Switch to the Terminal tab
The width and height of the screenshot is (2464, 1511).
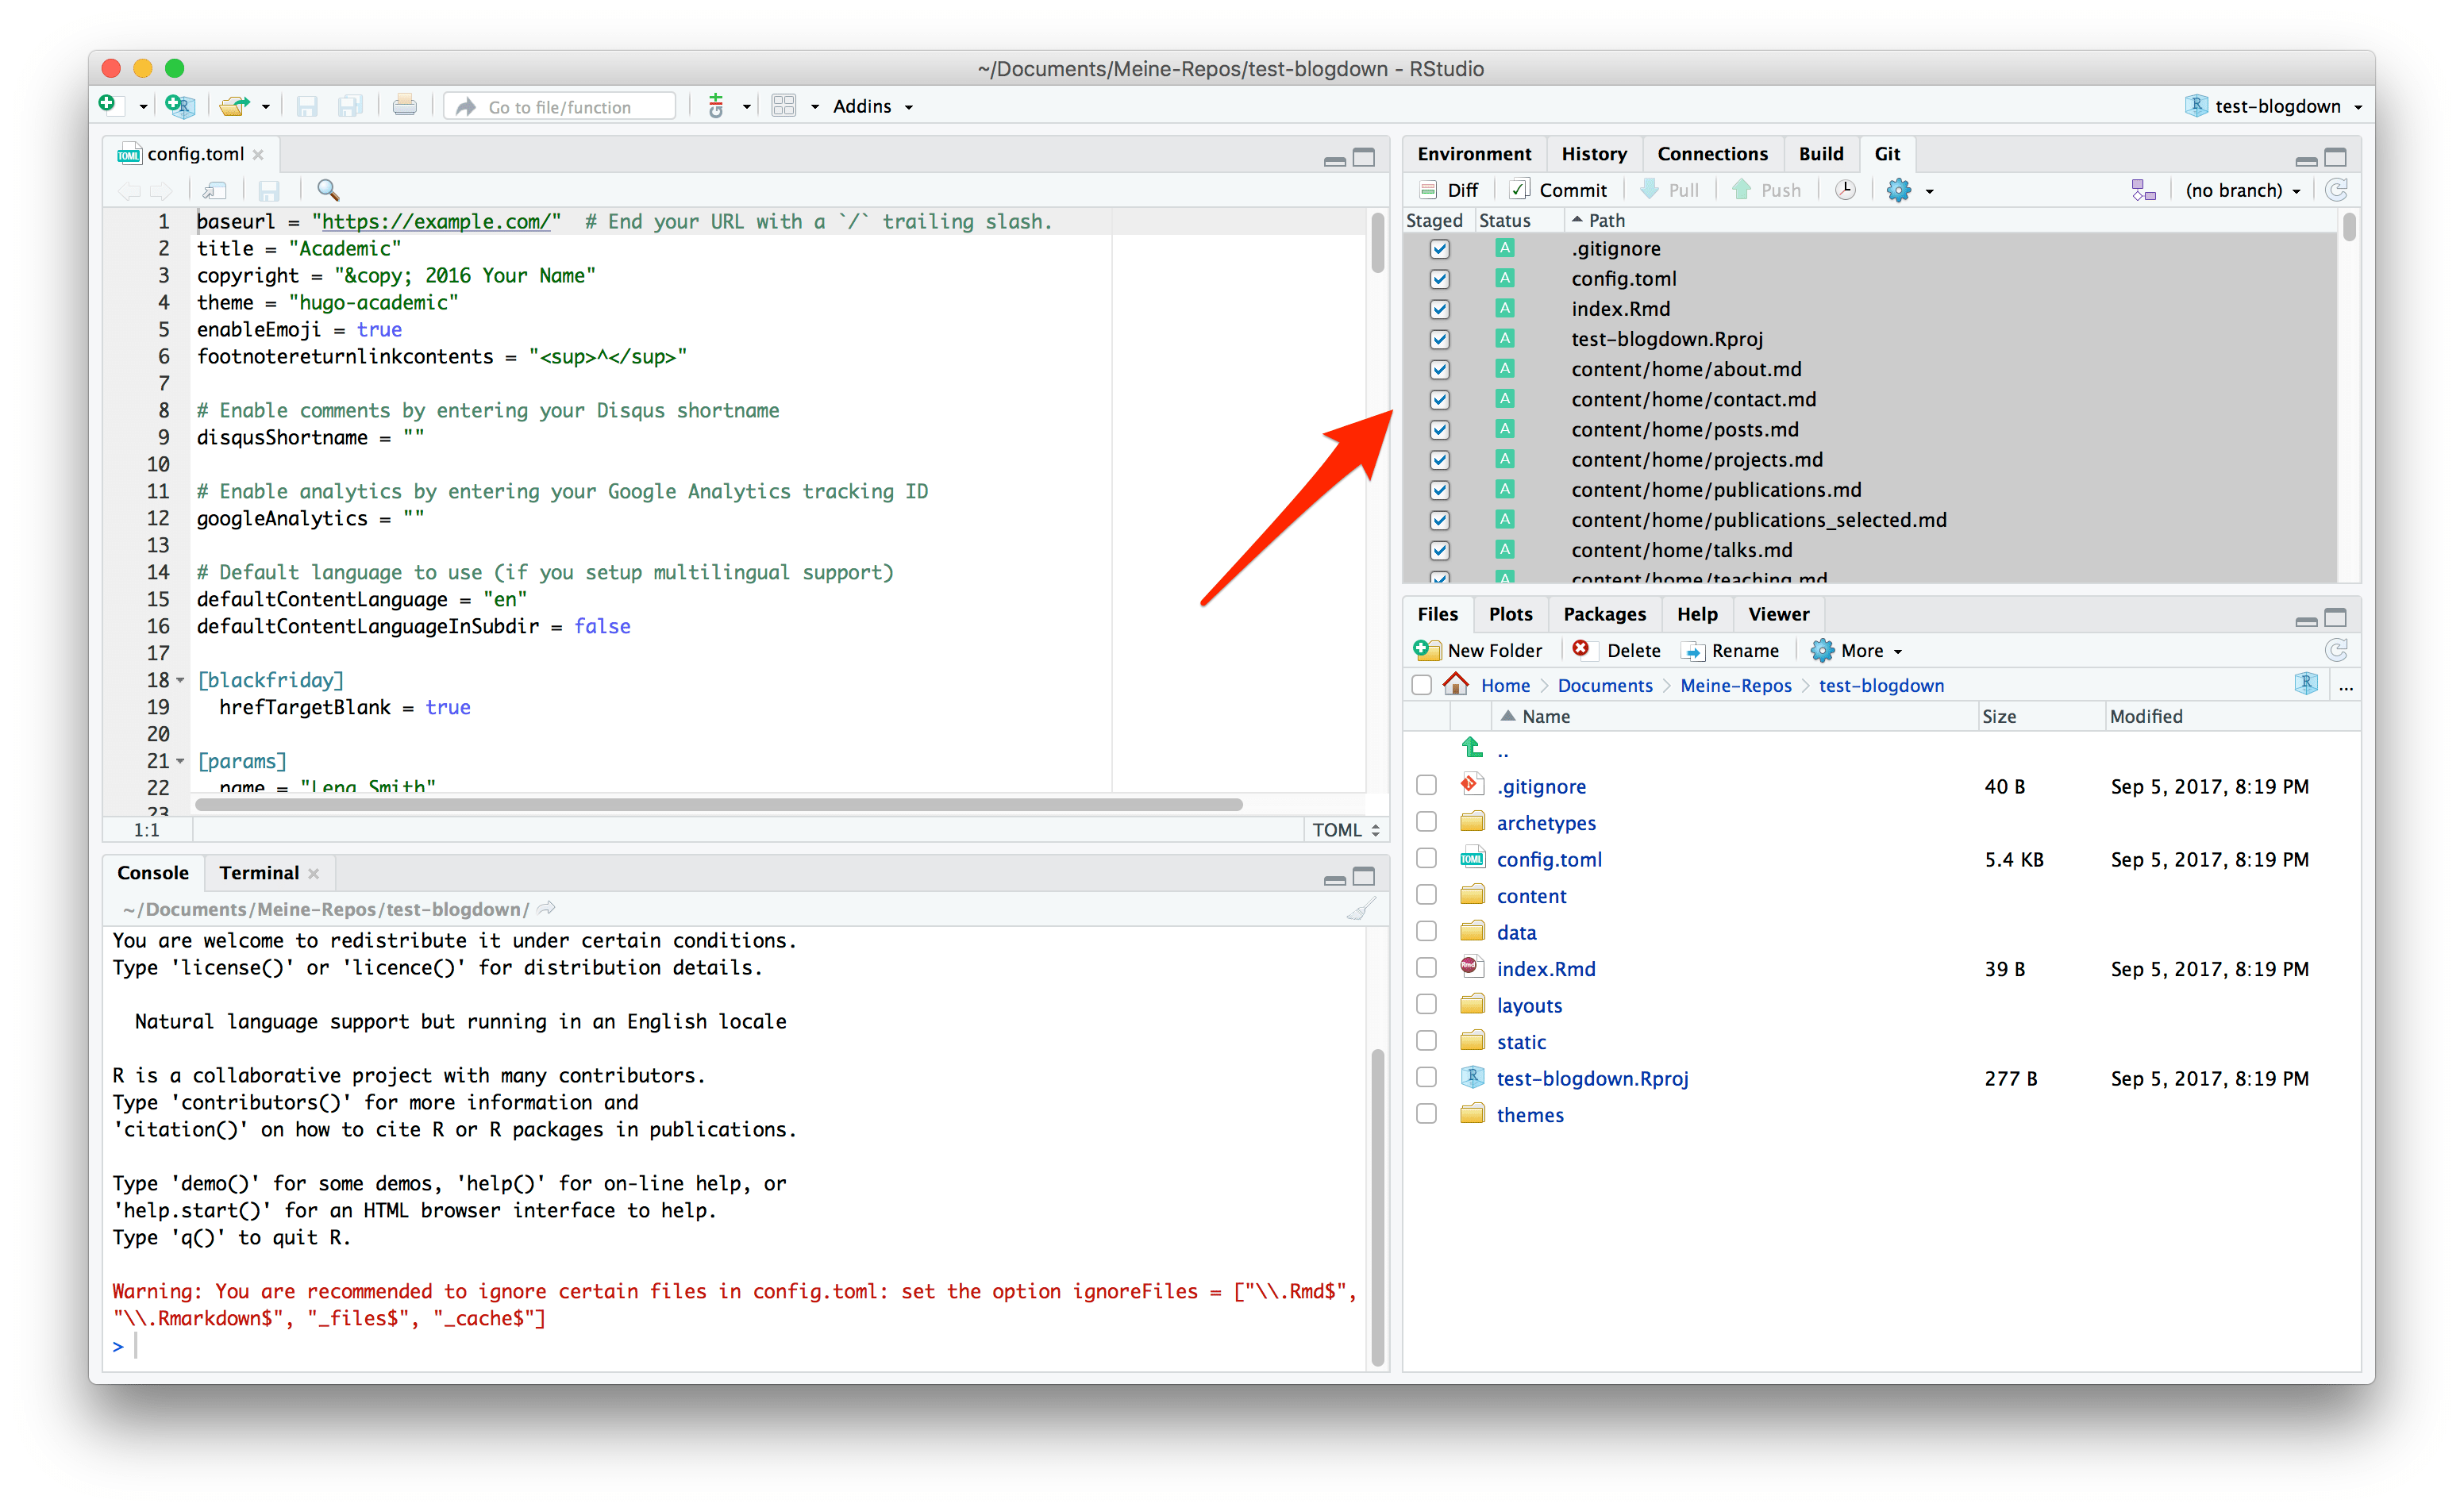258,873
